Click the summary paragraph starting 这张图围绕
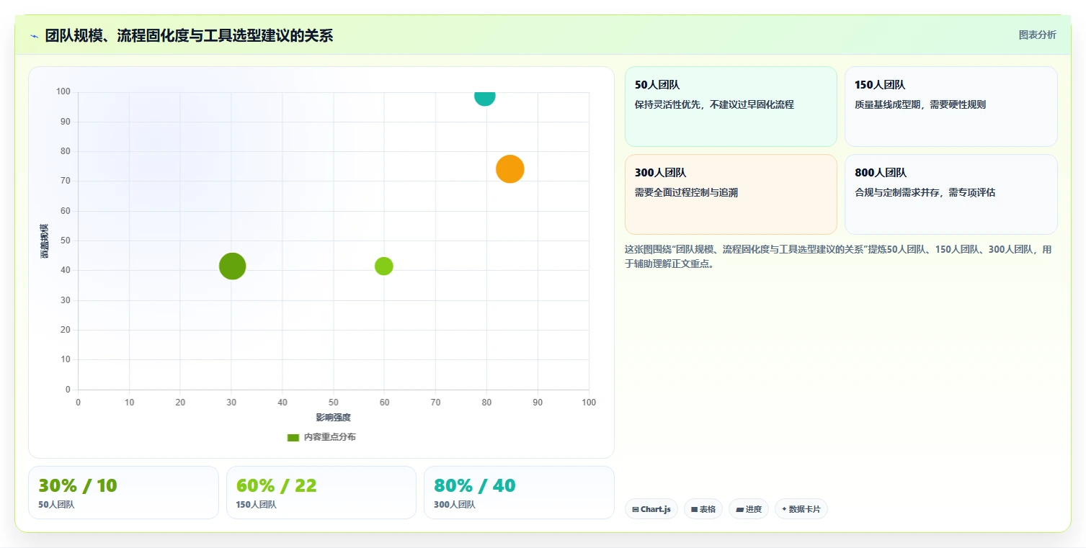This screenshot has width=1086, height=548. pos(838,256)
